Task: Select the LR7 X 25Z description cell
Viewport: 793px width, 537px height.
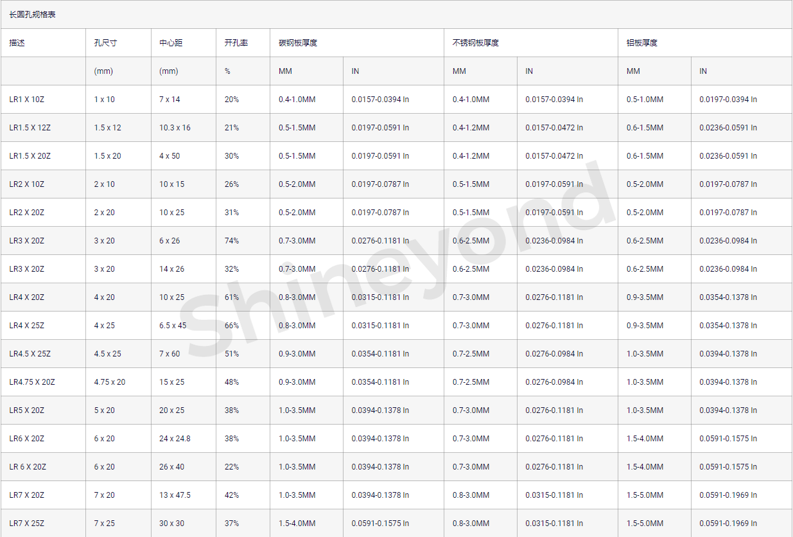Action: coord(27,524)
